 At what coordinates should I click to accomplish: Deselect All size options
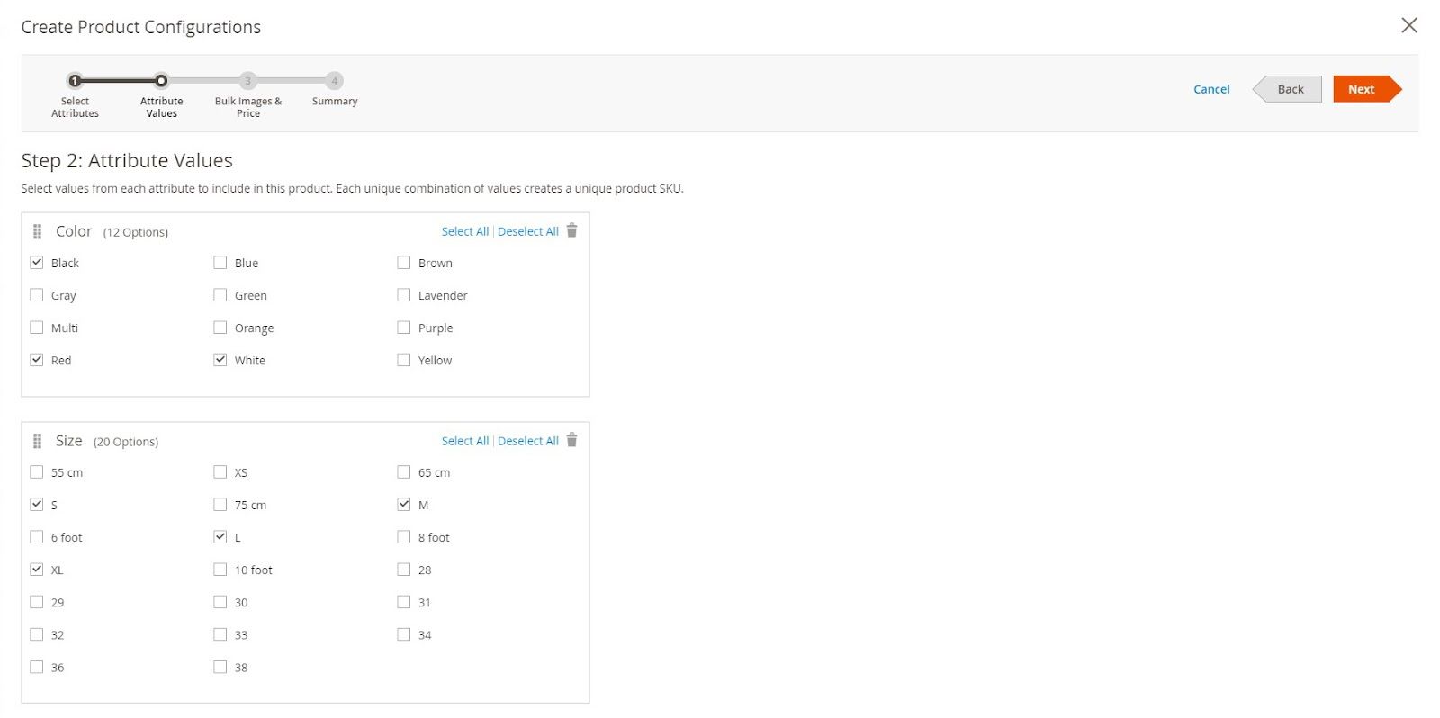[x=528, y=441]
